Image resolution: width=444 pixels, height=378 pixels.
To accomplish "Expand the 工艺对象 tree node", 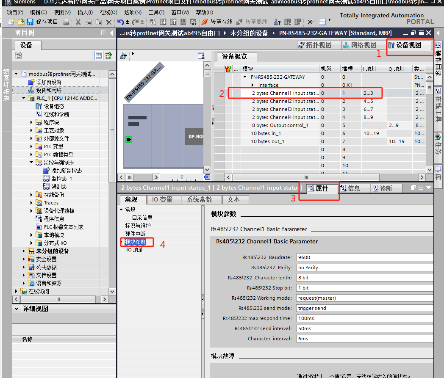I will 31,130.
